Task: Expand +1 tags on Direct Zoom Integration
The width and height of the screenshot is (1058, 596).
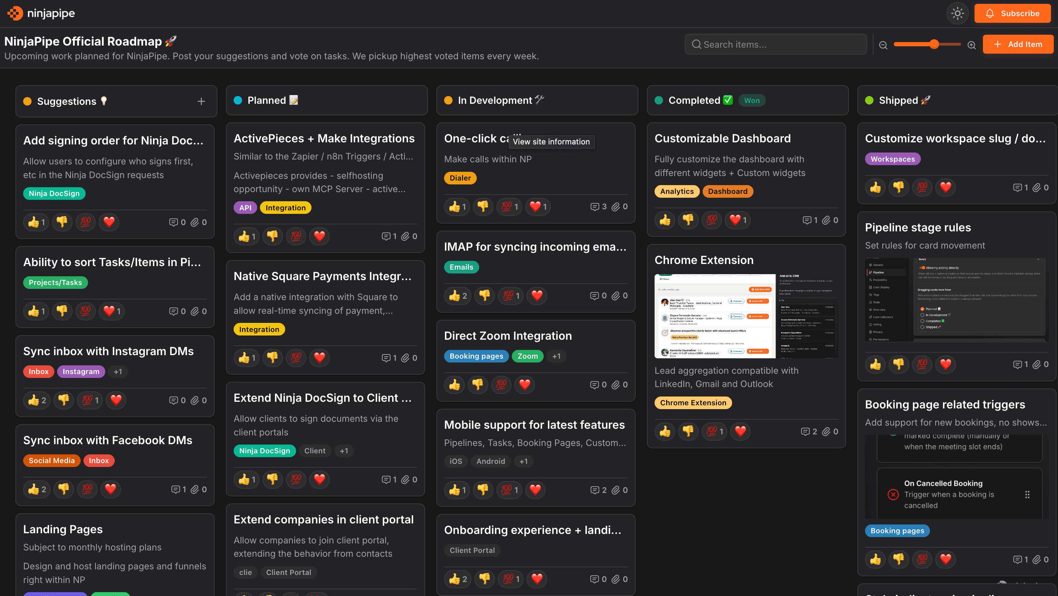Action: click(x=556, y=356)
